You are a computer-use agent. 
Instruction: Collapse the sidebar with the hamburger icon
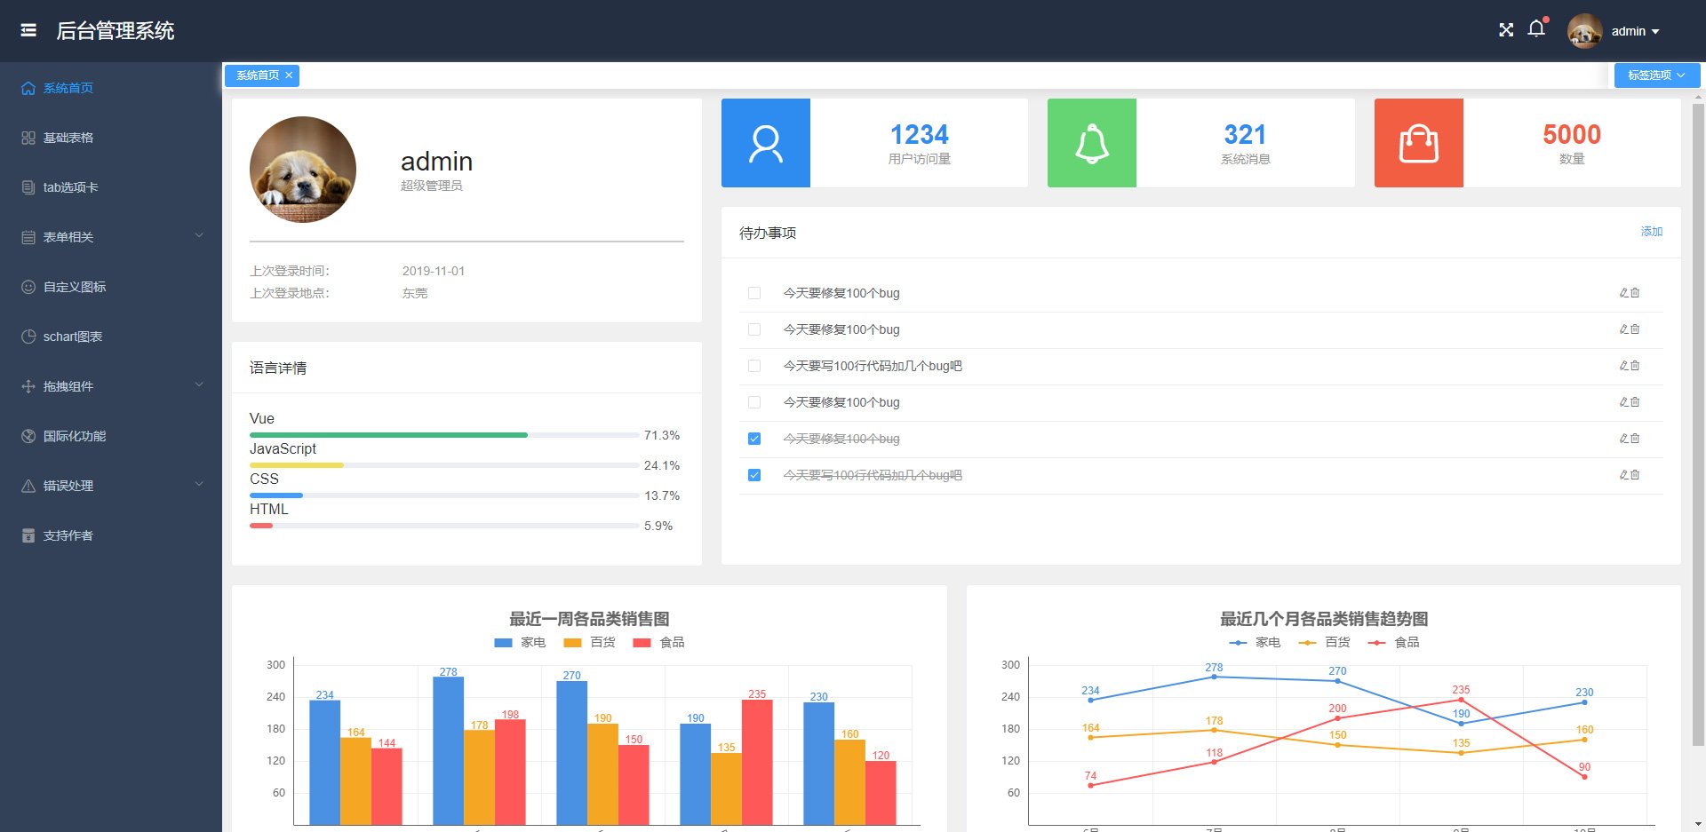coord(28,30)
